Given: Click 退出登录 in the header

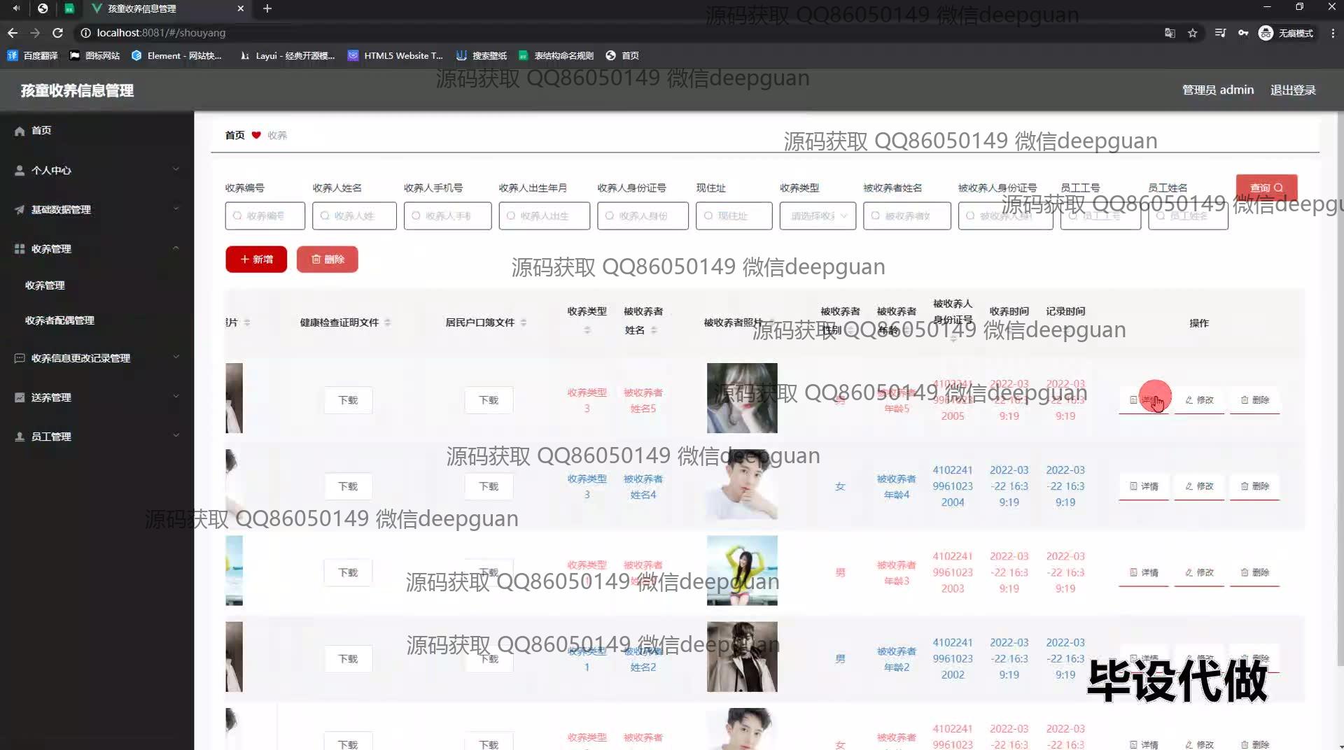Looking at the screenshot, I should pyautogui.click(x=1293, y=90).
